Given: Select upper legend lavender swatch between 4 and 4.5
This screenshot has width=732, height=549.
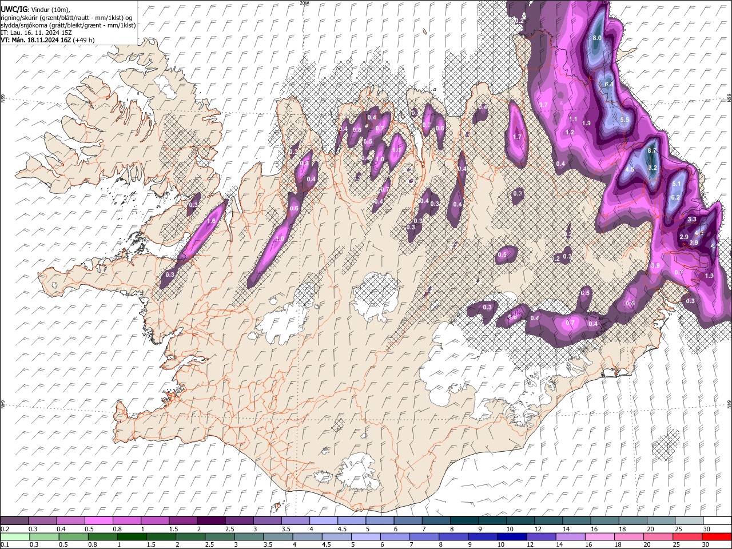Looking at the screenshot, I should 324,520.
